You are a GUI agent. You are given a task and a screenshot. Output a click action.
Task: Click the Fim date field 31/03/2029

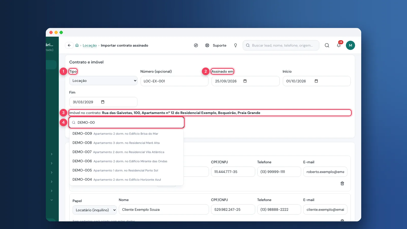pyautogui.click(x=103, y=102)
